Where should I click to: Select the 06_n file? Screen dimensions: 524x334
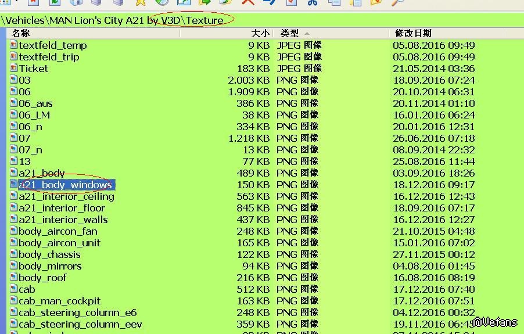coord(30,127)
